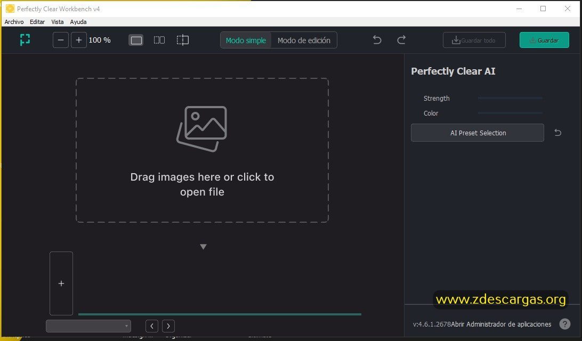The height and width of the screenshot is (341, 582).
Task: Open the Editar menu
Action: [37, 22]
